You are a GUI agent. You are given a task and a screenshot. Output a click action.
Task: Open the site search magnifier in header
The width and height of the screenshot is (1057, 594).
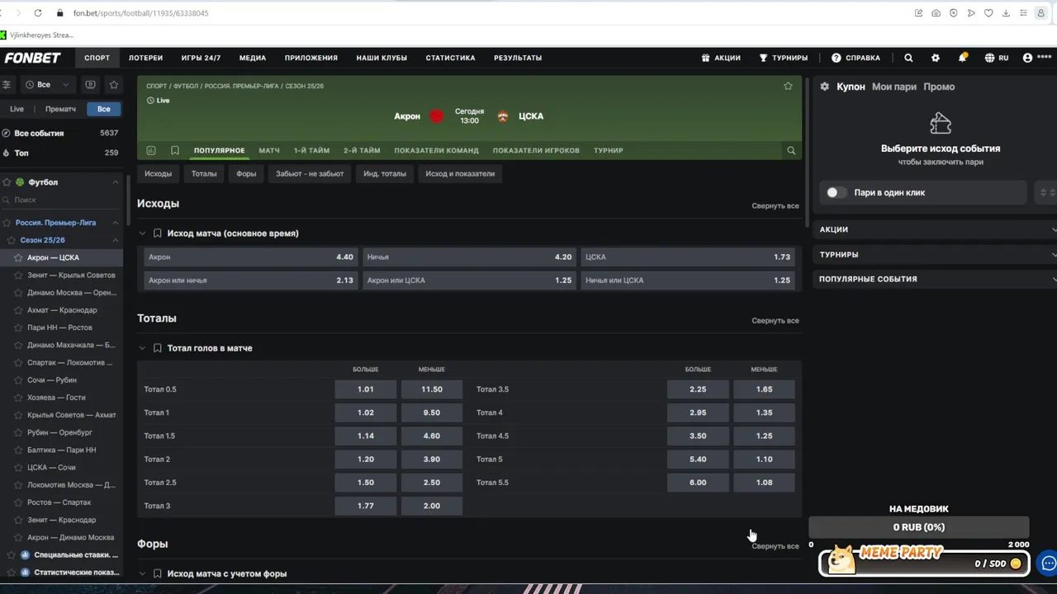pyautogui.click(x=908, y=58)
